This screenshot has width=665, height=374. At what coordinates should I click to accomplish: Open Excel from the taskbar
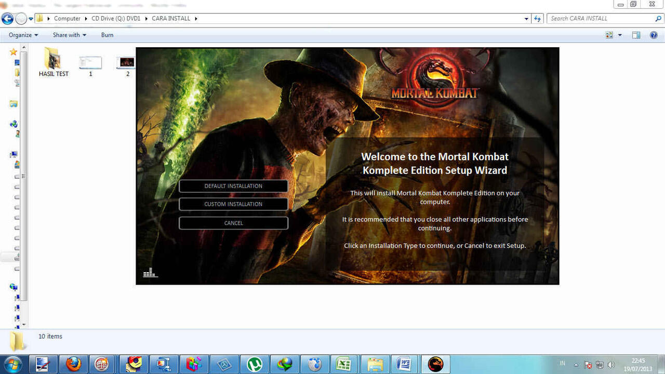click(x=343, y=364)
